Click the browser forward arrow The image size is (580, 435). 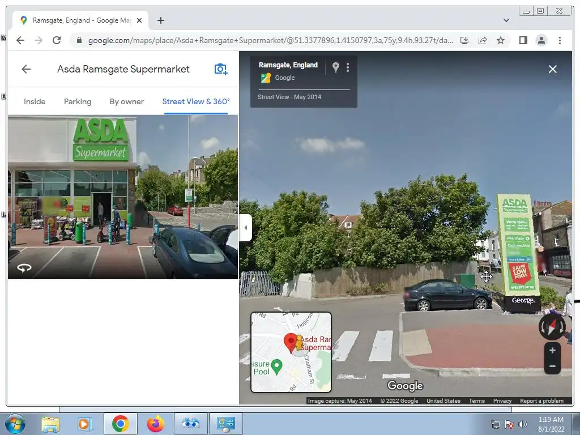pyautogui.click(x=39, y=40)
